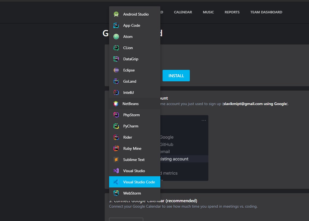The image size is (309, 221).
Task: Click the slavikmipt@gmail.com using Google text
Action: [x=255, y=104]
